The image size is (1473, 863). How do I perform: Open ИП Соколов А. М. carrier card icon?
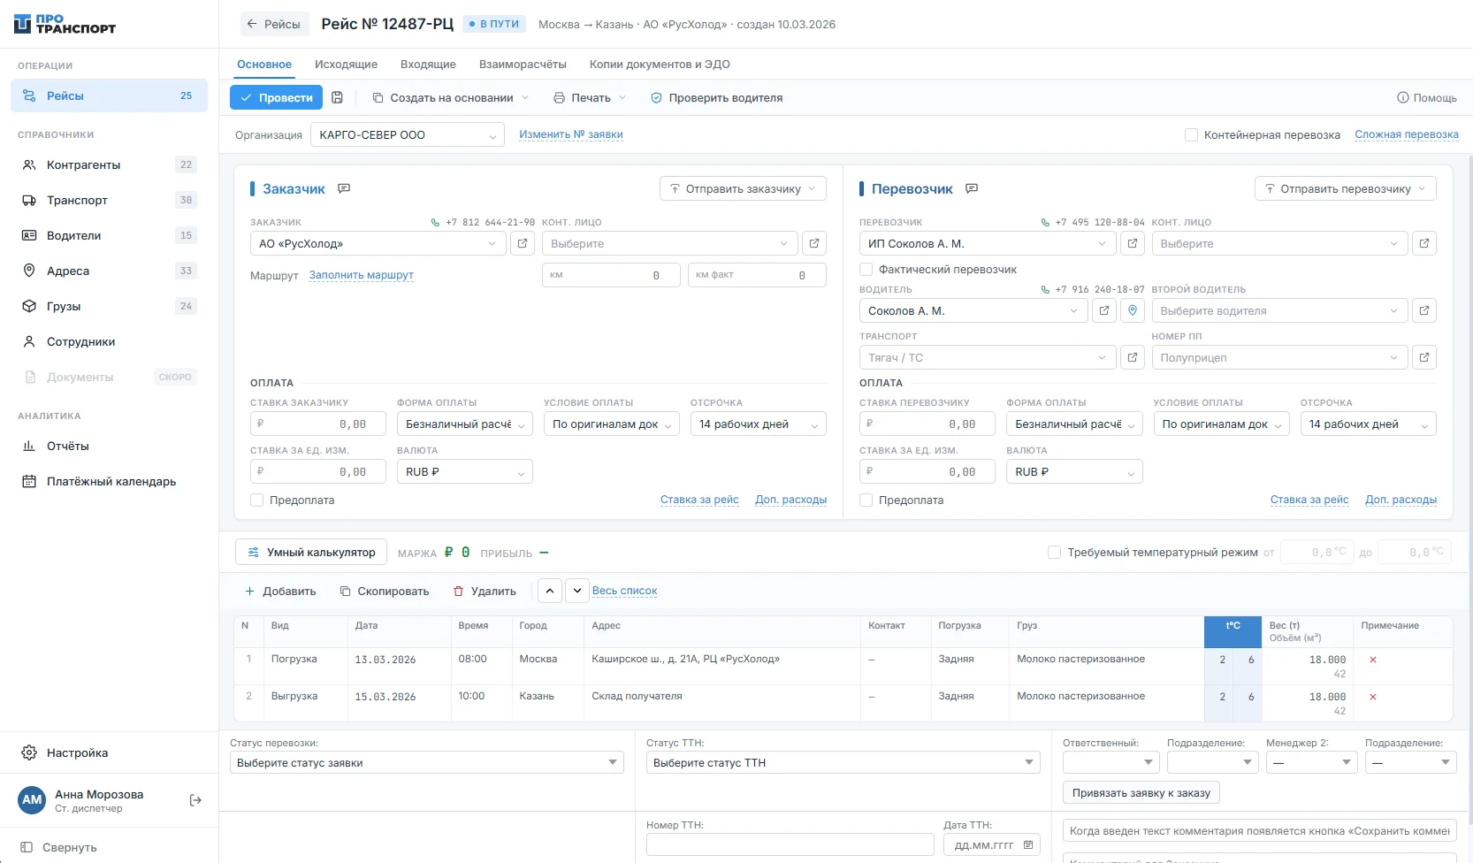[1133, 243]
